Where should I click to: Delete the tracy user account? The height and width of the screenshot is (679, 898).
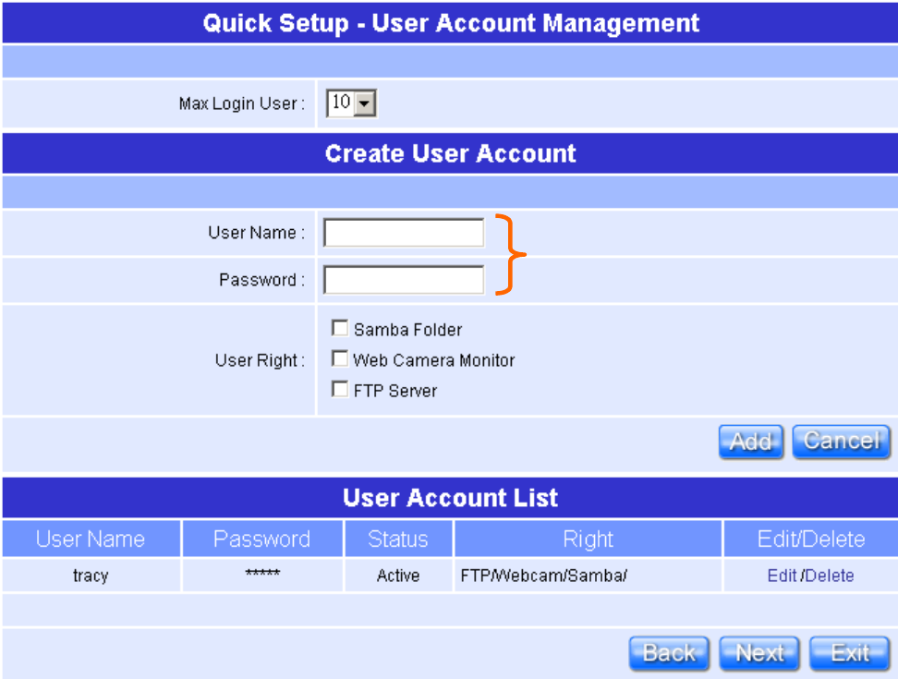(830, 576)
